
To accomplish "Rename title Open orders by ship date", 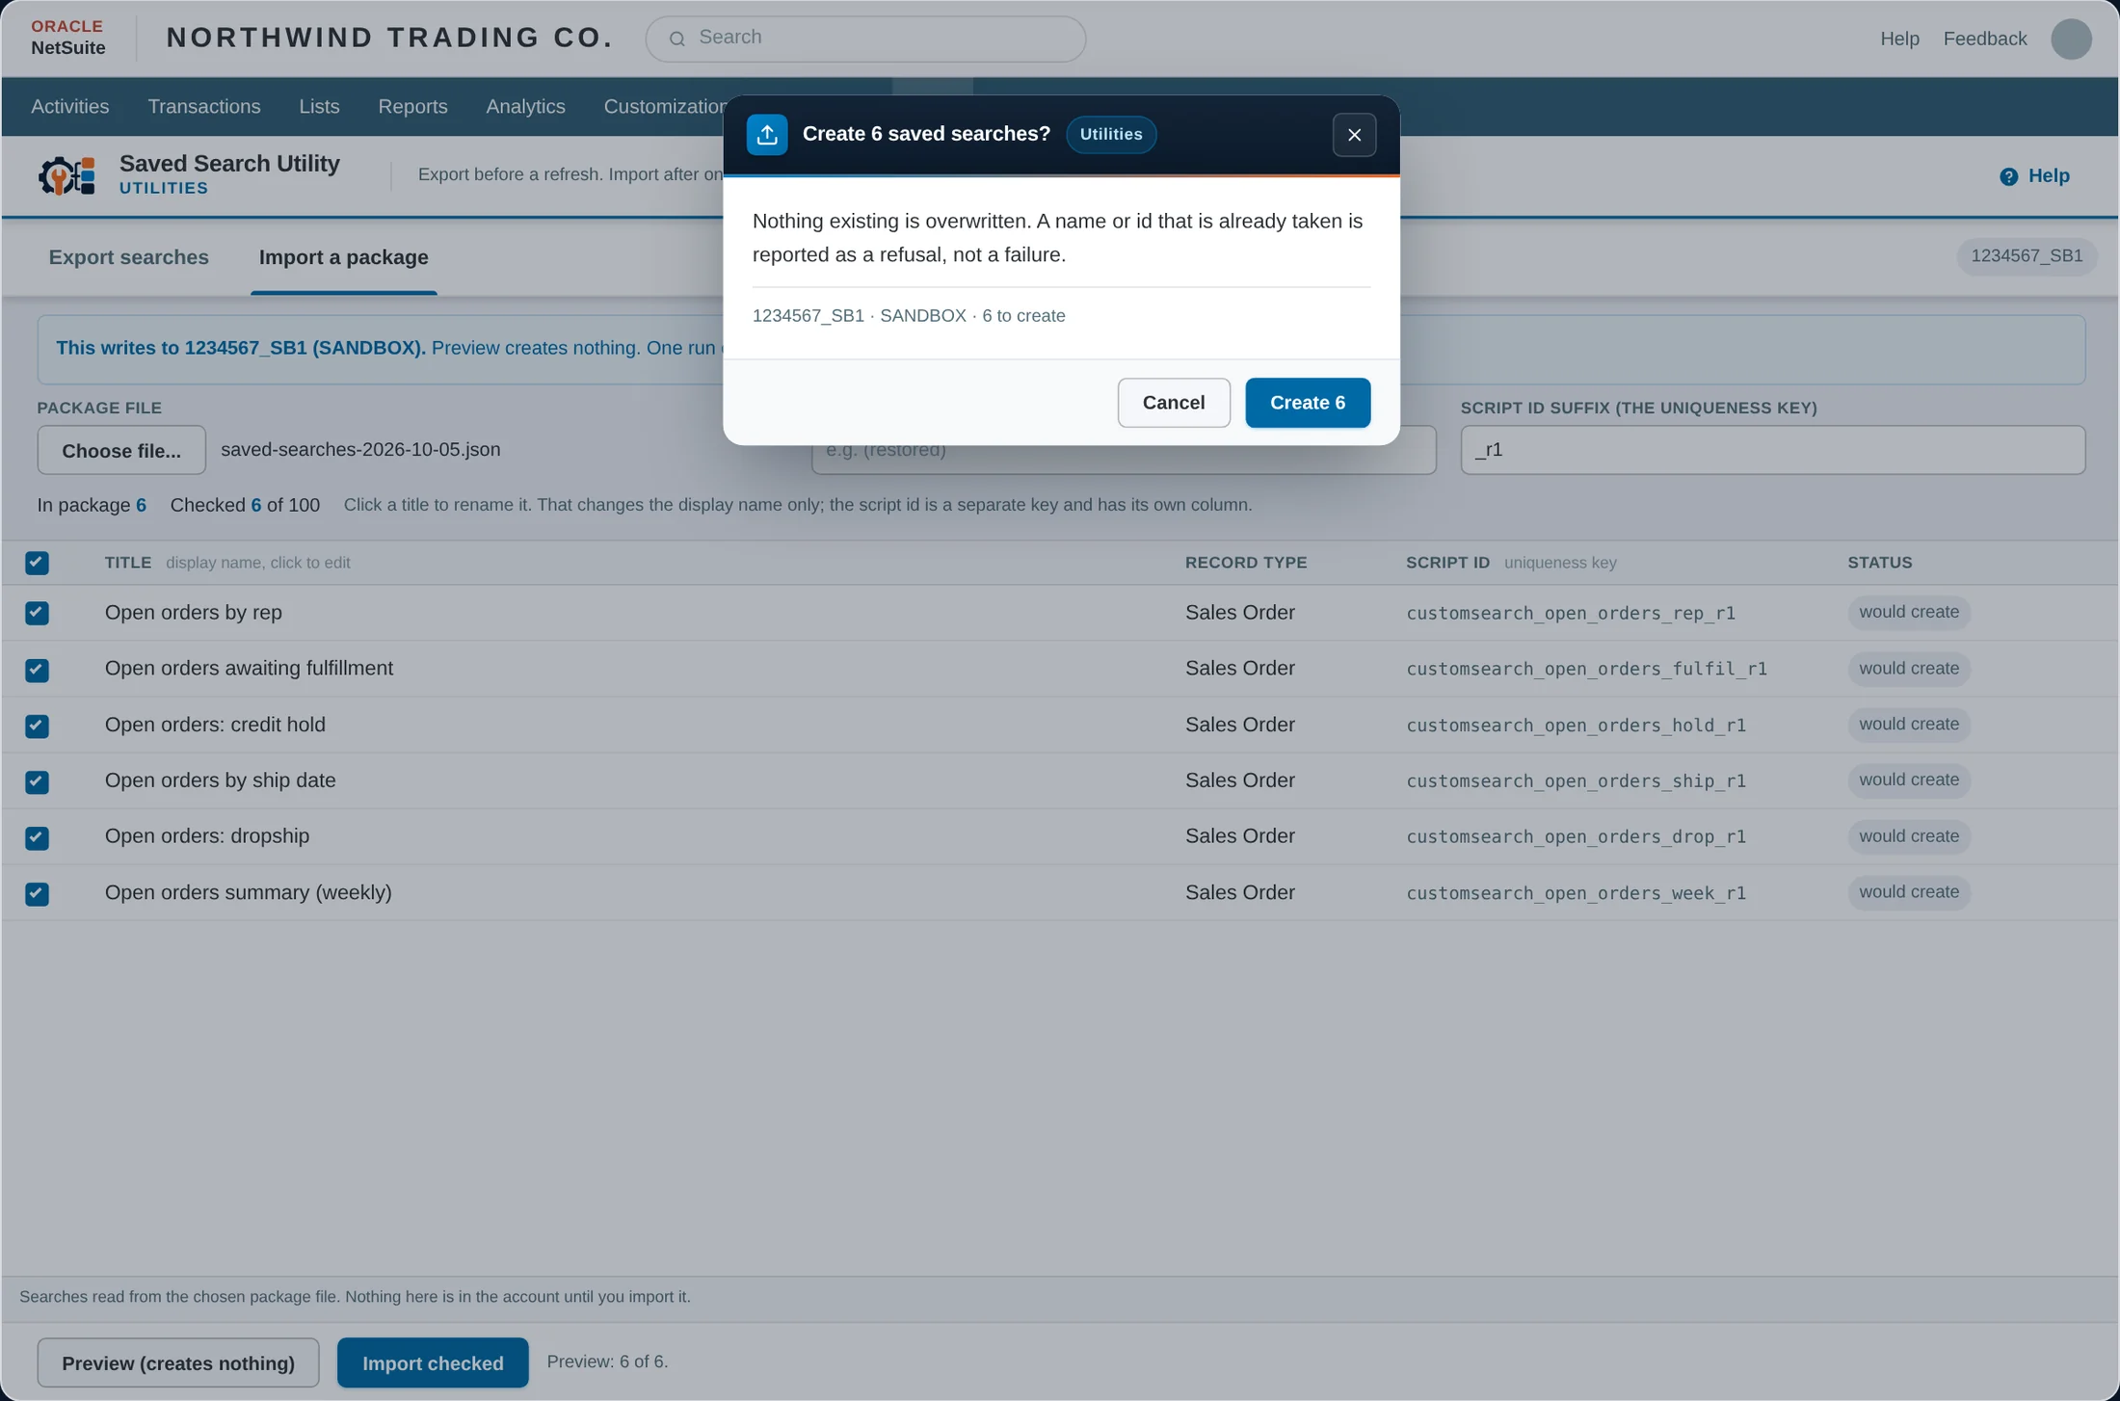I will coord(220,780).
